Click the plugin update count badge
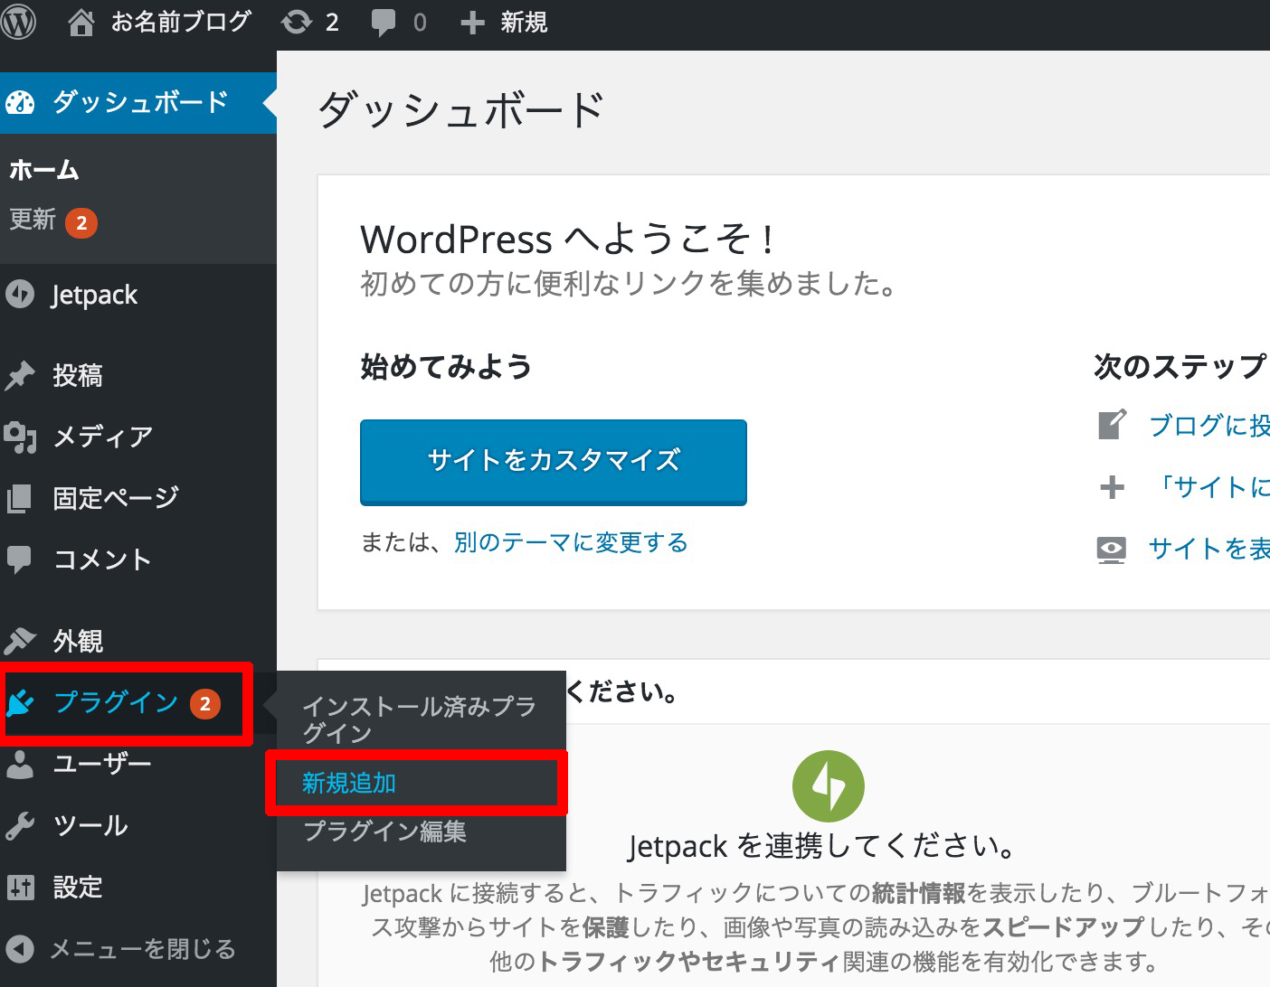Screen dimensions: 1270x987 tap(205, 704)
